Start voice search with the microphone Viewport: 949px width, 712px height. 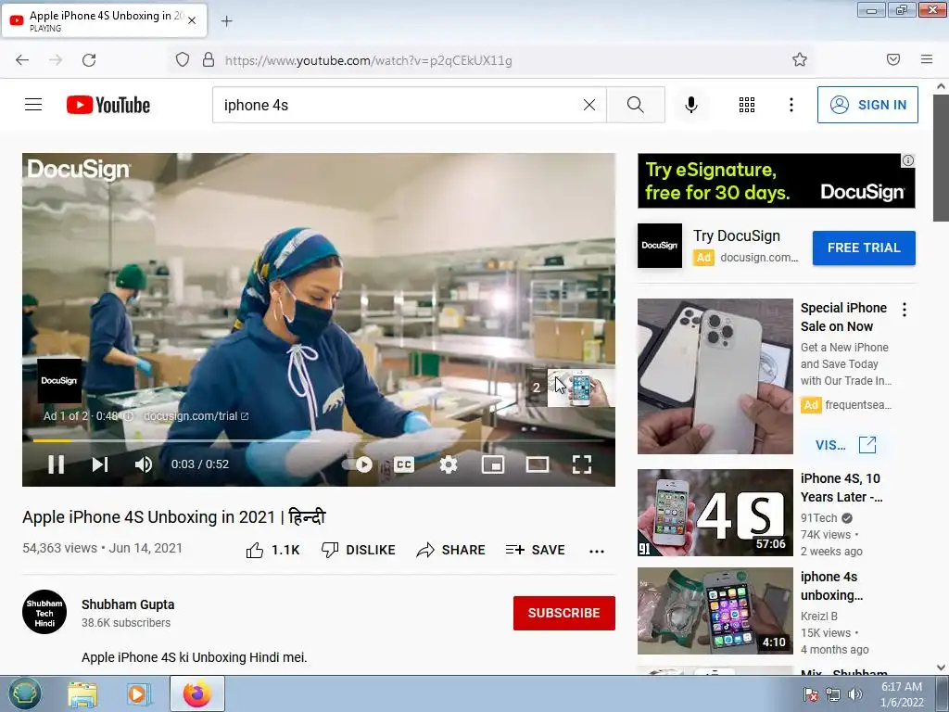click(x=691, y=105)
